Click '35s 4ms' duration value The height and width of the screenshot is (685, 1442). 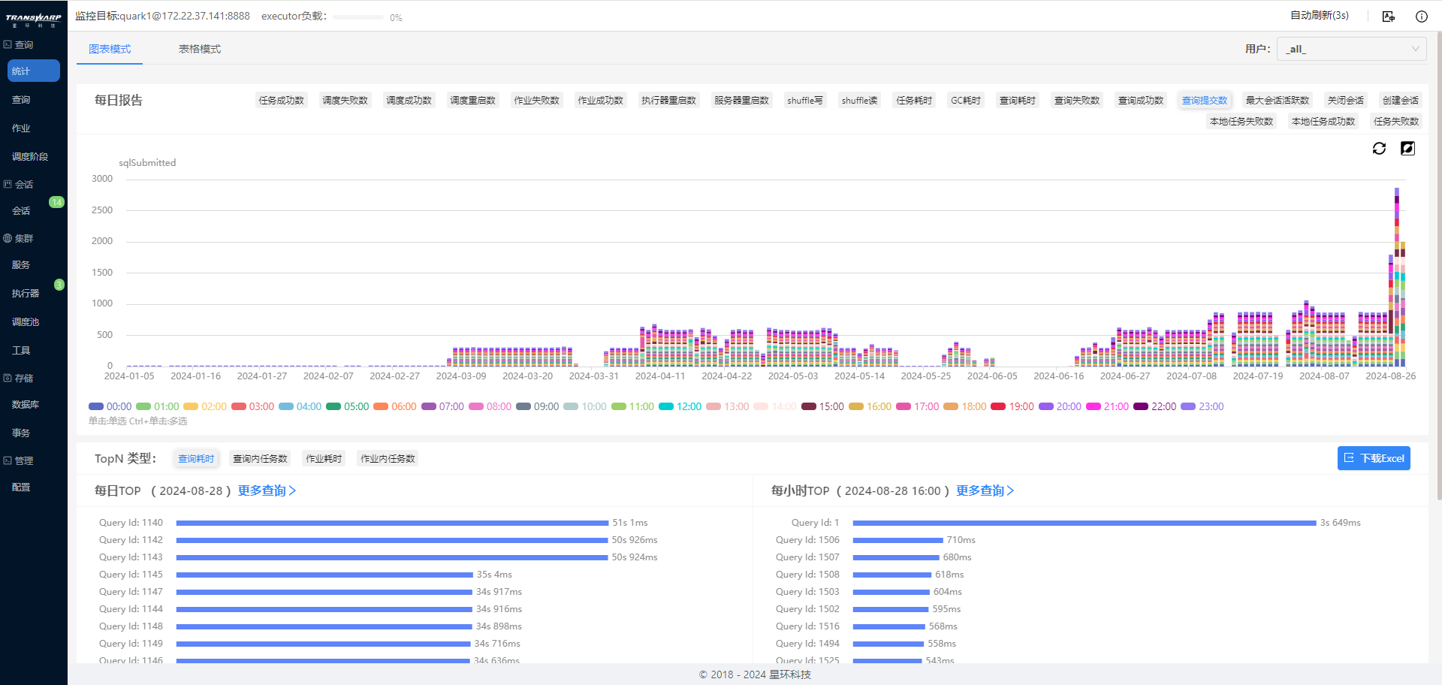click(x=494, y=575)
